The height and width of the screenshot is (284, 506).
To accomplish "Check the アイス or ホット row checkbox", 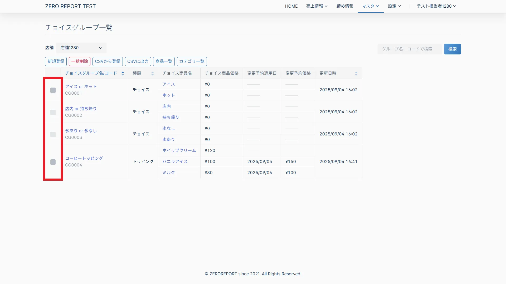I will 53,90.
